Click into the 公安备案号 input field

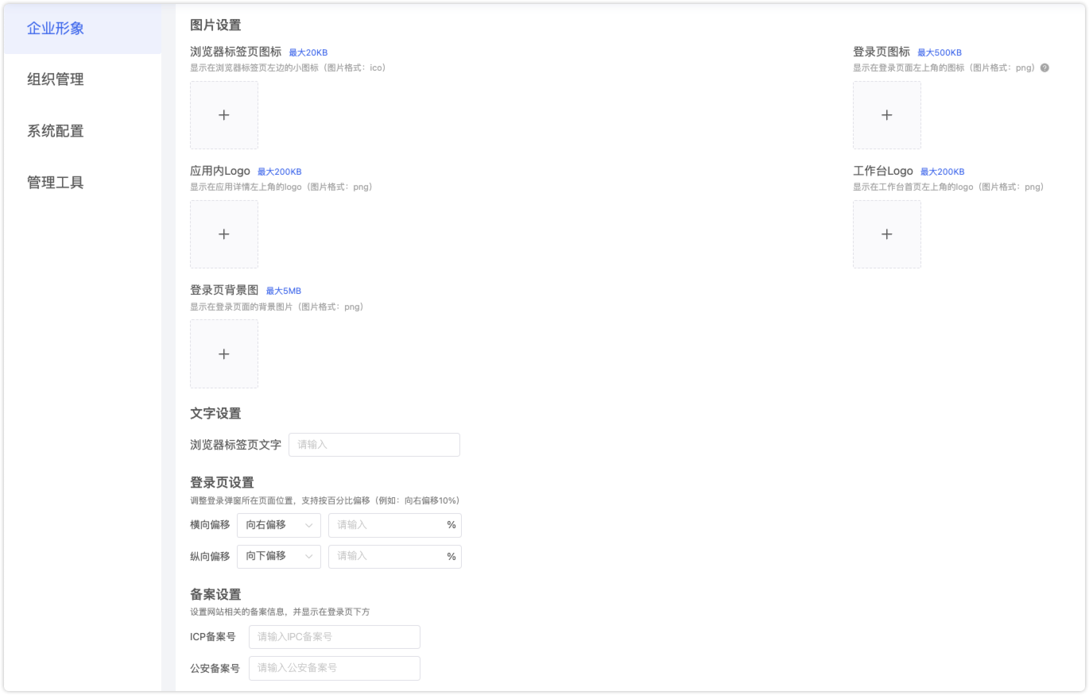point(334,668)
